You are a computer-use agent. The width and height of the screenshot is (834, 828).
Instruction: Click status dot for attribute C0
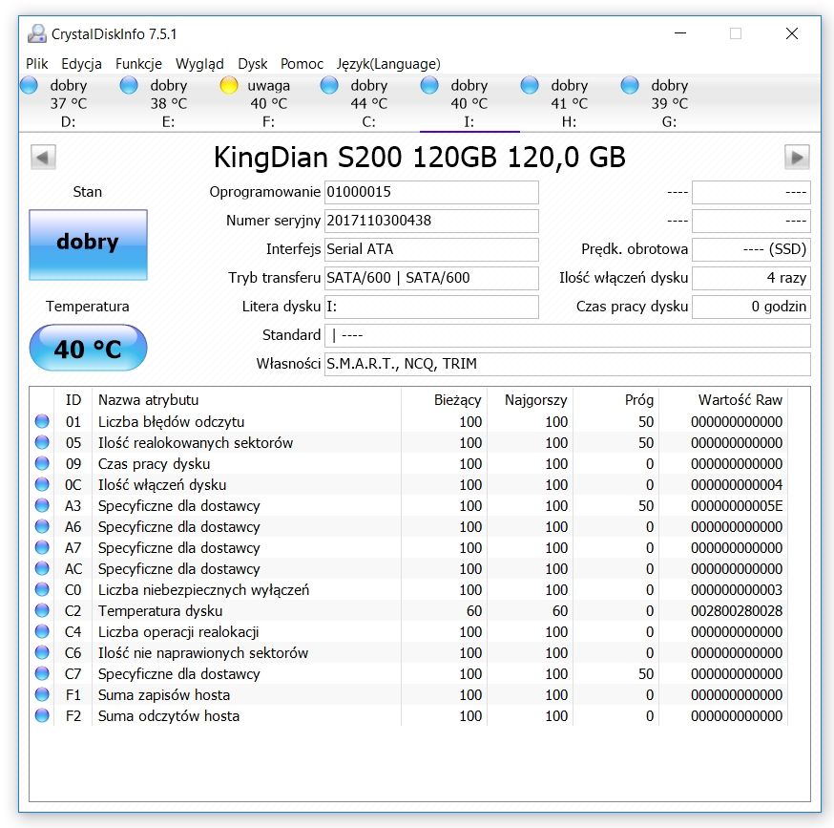(42, 589)
